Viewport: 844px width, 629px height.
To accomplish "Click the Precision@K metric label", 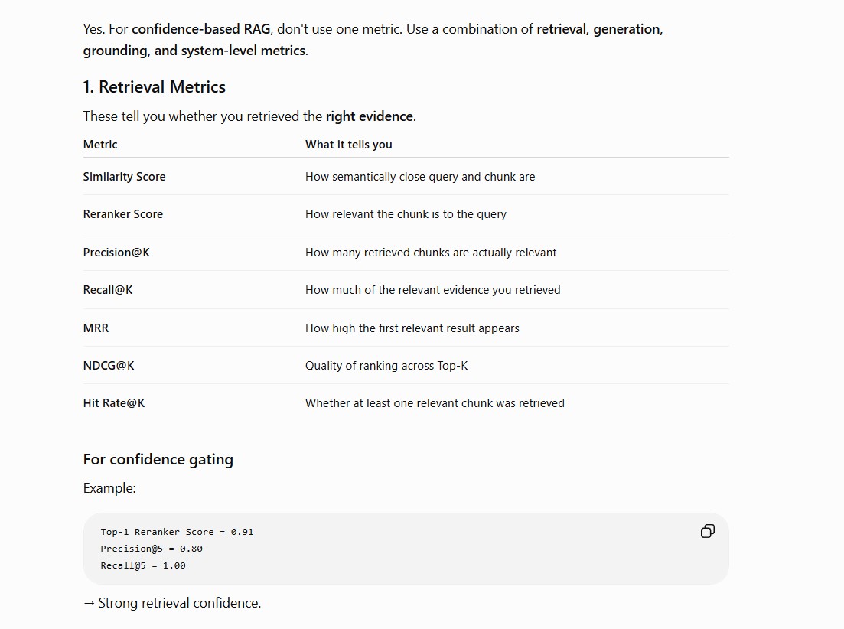I will click(116, 253).
